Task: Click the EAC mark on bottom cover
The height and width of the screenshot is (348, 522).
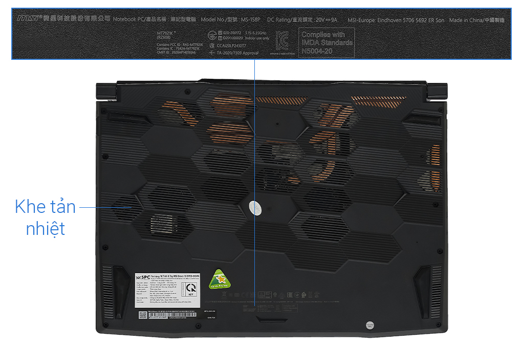Action: click(x=290, y=295)
